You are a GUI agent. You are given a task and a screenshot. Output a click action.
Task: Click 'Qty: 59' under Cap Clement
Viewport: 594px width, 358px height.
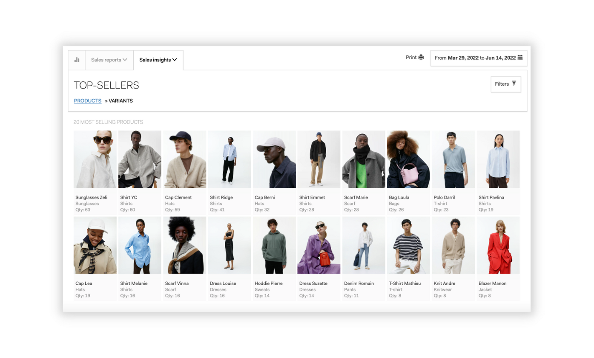[x=172, y=210]
